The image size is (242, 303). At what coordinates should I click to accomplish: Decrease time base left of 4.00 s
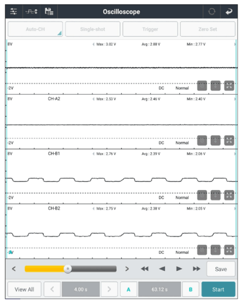[52, 289]
